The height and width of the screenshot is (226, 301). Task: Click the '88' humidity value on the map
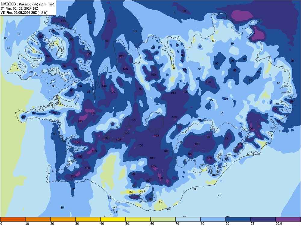point(54,86)
